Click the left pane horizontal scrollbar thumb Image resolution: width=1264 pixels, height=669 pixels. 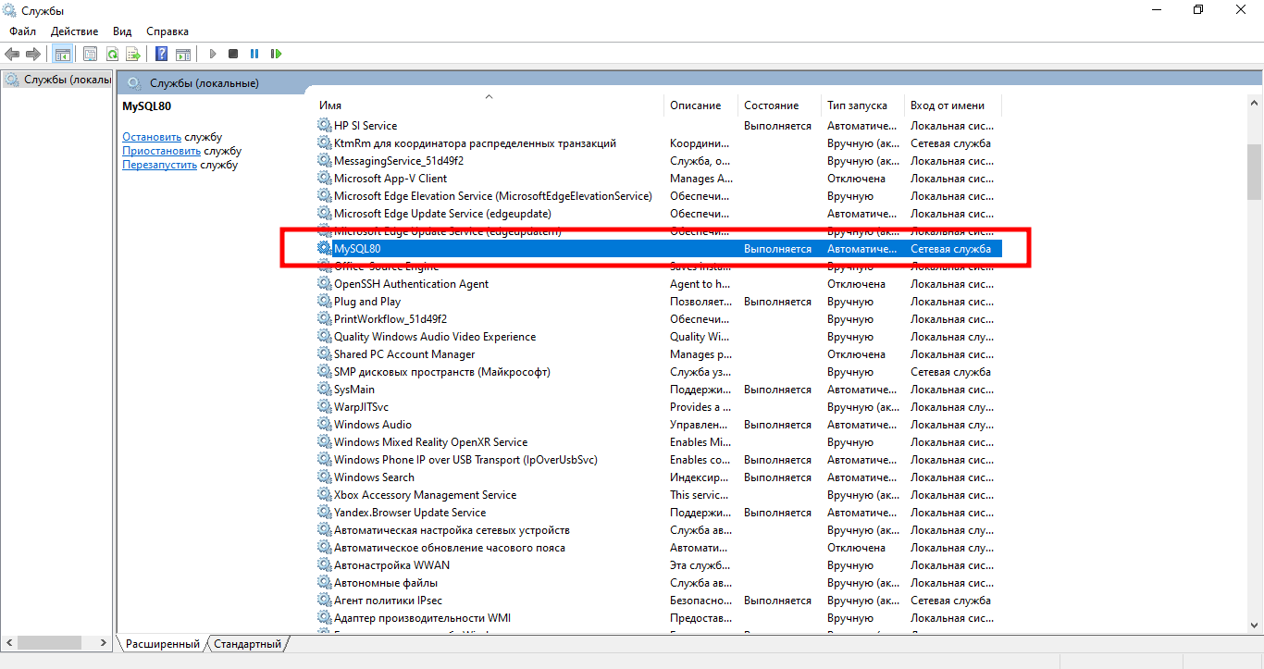click(x=50, y=642)
